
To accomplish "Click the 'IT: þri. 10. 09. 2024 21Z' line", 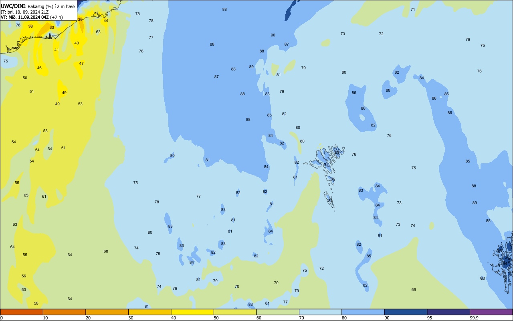I will (24, 12).
